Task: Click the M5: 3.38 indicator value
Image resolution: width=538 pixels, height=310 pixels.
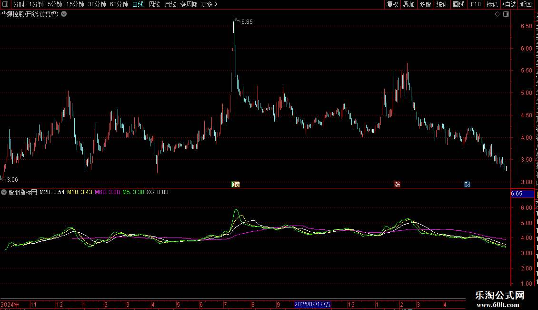Action: point(133,193)
